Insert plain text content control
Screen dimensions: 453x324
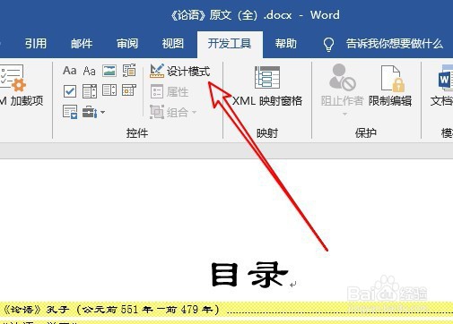pos(89,71)
